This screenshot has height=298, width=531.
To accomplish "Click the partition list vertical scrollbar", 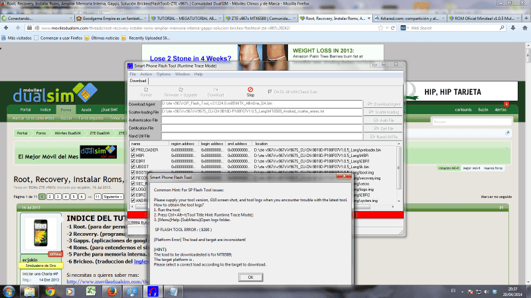I will pos(399,172).
